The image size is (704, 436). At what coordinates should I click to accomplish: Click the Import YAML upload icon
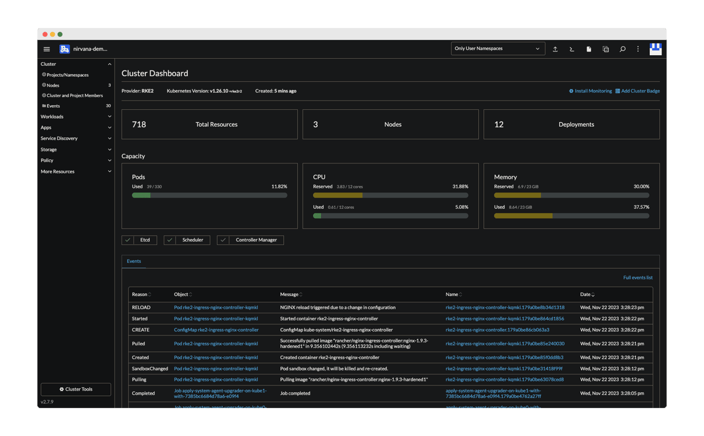(x=555, y=49)
